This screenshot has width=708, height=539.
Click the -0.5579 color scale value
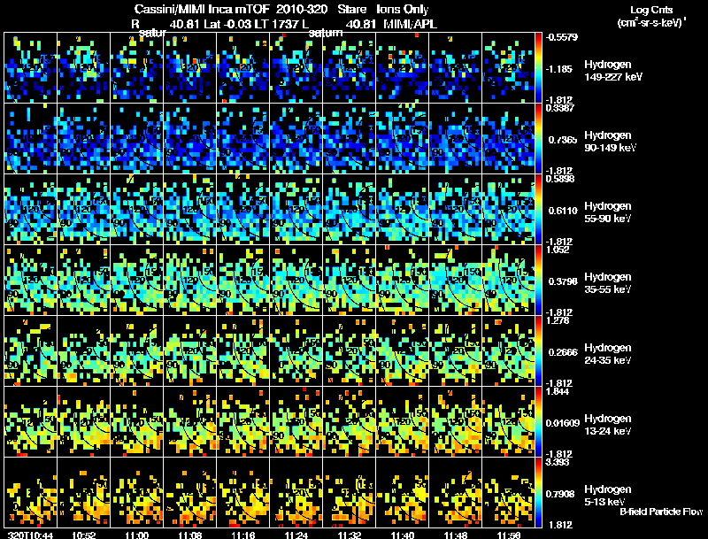pyautogui.click(x=562, y=37)
